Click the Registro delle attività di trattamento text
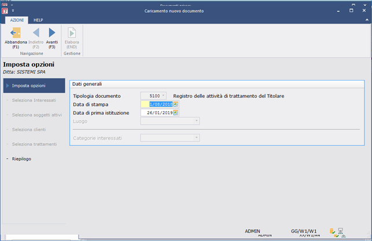The height and width of the screenshot is (241, 372). click(229, 96)
